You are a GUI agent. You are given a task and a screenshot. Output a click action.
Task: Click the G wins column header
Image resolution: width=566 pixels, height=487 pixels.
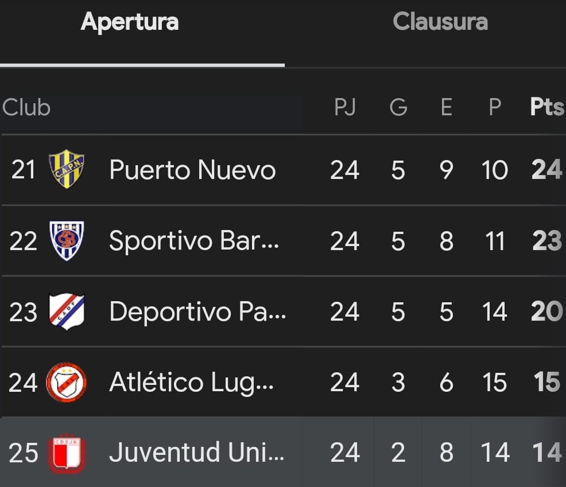click(x=398, y=107)
